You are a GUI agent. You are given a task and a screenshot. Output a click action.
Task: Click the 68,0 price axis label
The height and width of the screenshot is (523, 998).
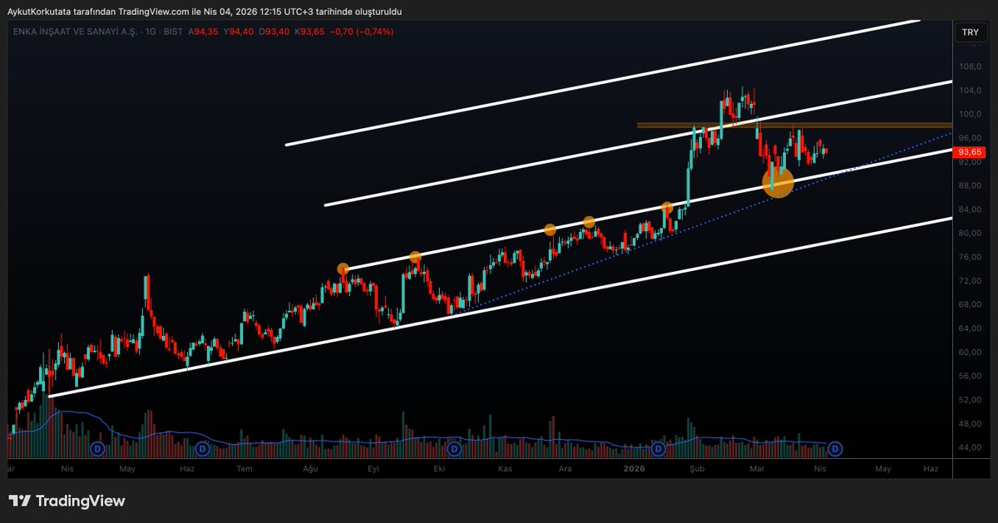tap(971, 304)
